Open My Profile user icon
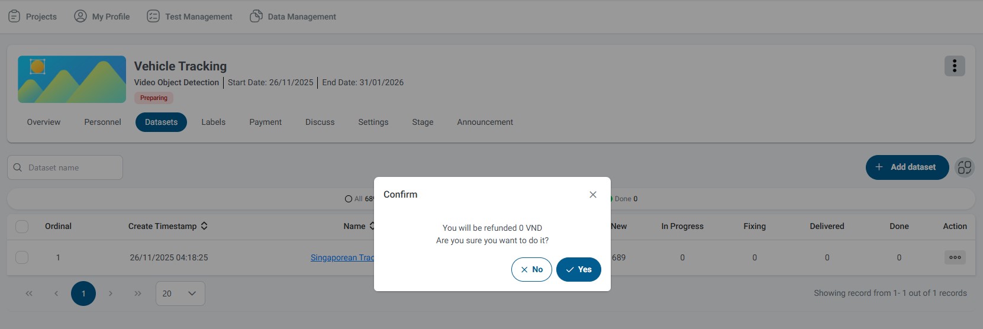 point(80,17)
